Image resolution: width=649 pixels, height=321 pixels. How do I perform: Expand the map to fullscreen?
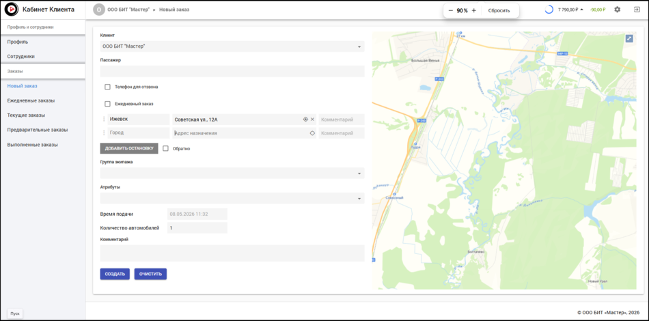[629, 38]
